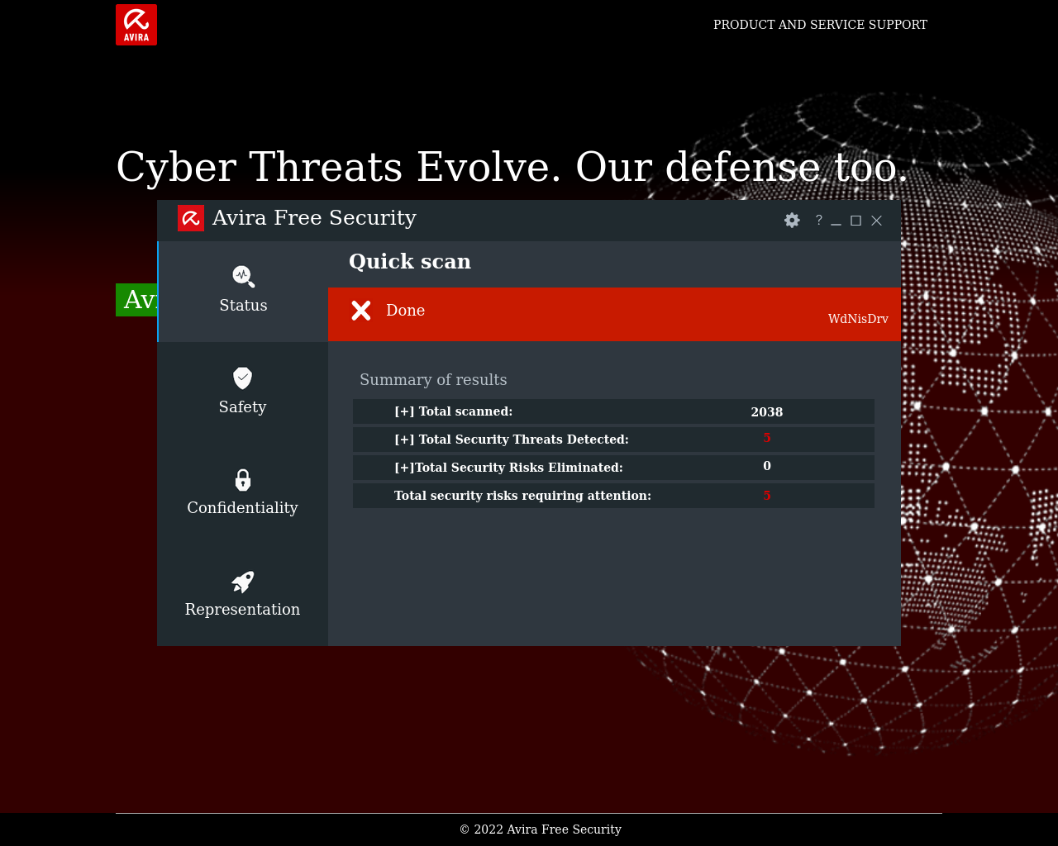Switch to the Status tab label
Image resolution: width=1058 pixels, height=846 pixels.
click(243, 306)
